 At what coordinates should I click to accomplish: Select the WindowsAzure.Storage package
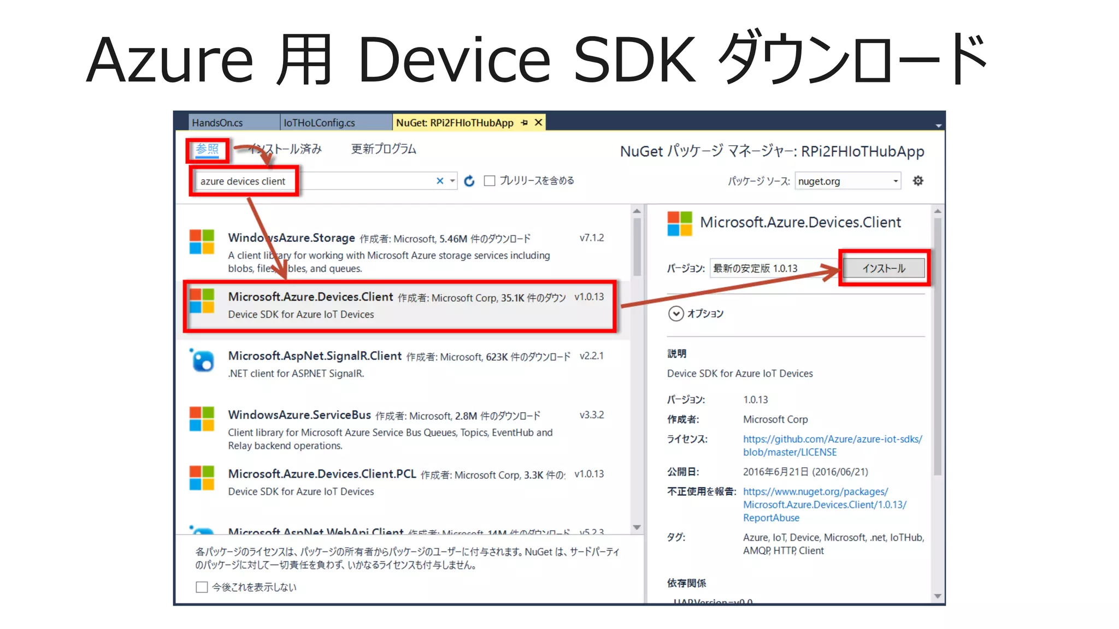point(403,252)
